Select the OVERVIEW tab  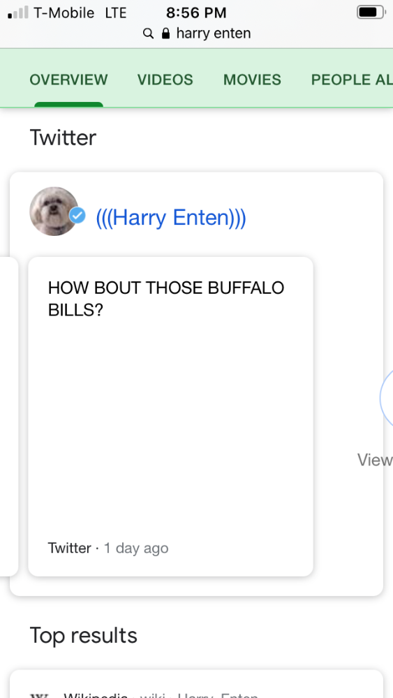pyautogui.click(x=68, y=80)
